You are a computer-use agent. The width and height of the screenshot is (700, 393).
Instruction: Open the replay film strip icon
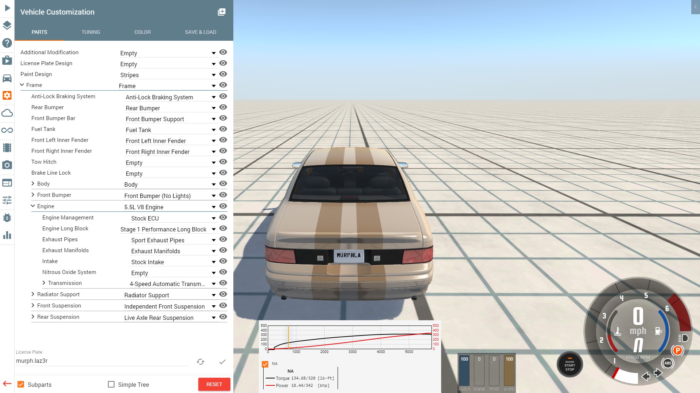tap(7, 148)
